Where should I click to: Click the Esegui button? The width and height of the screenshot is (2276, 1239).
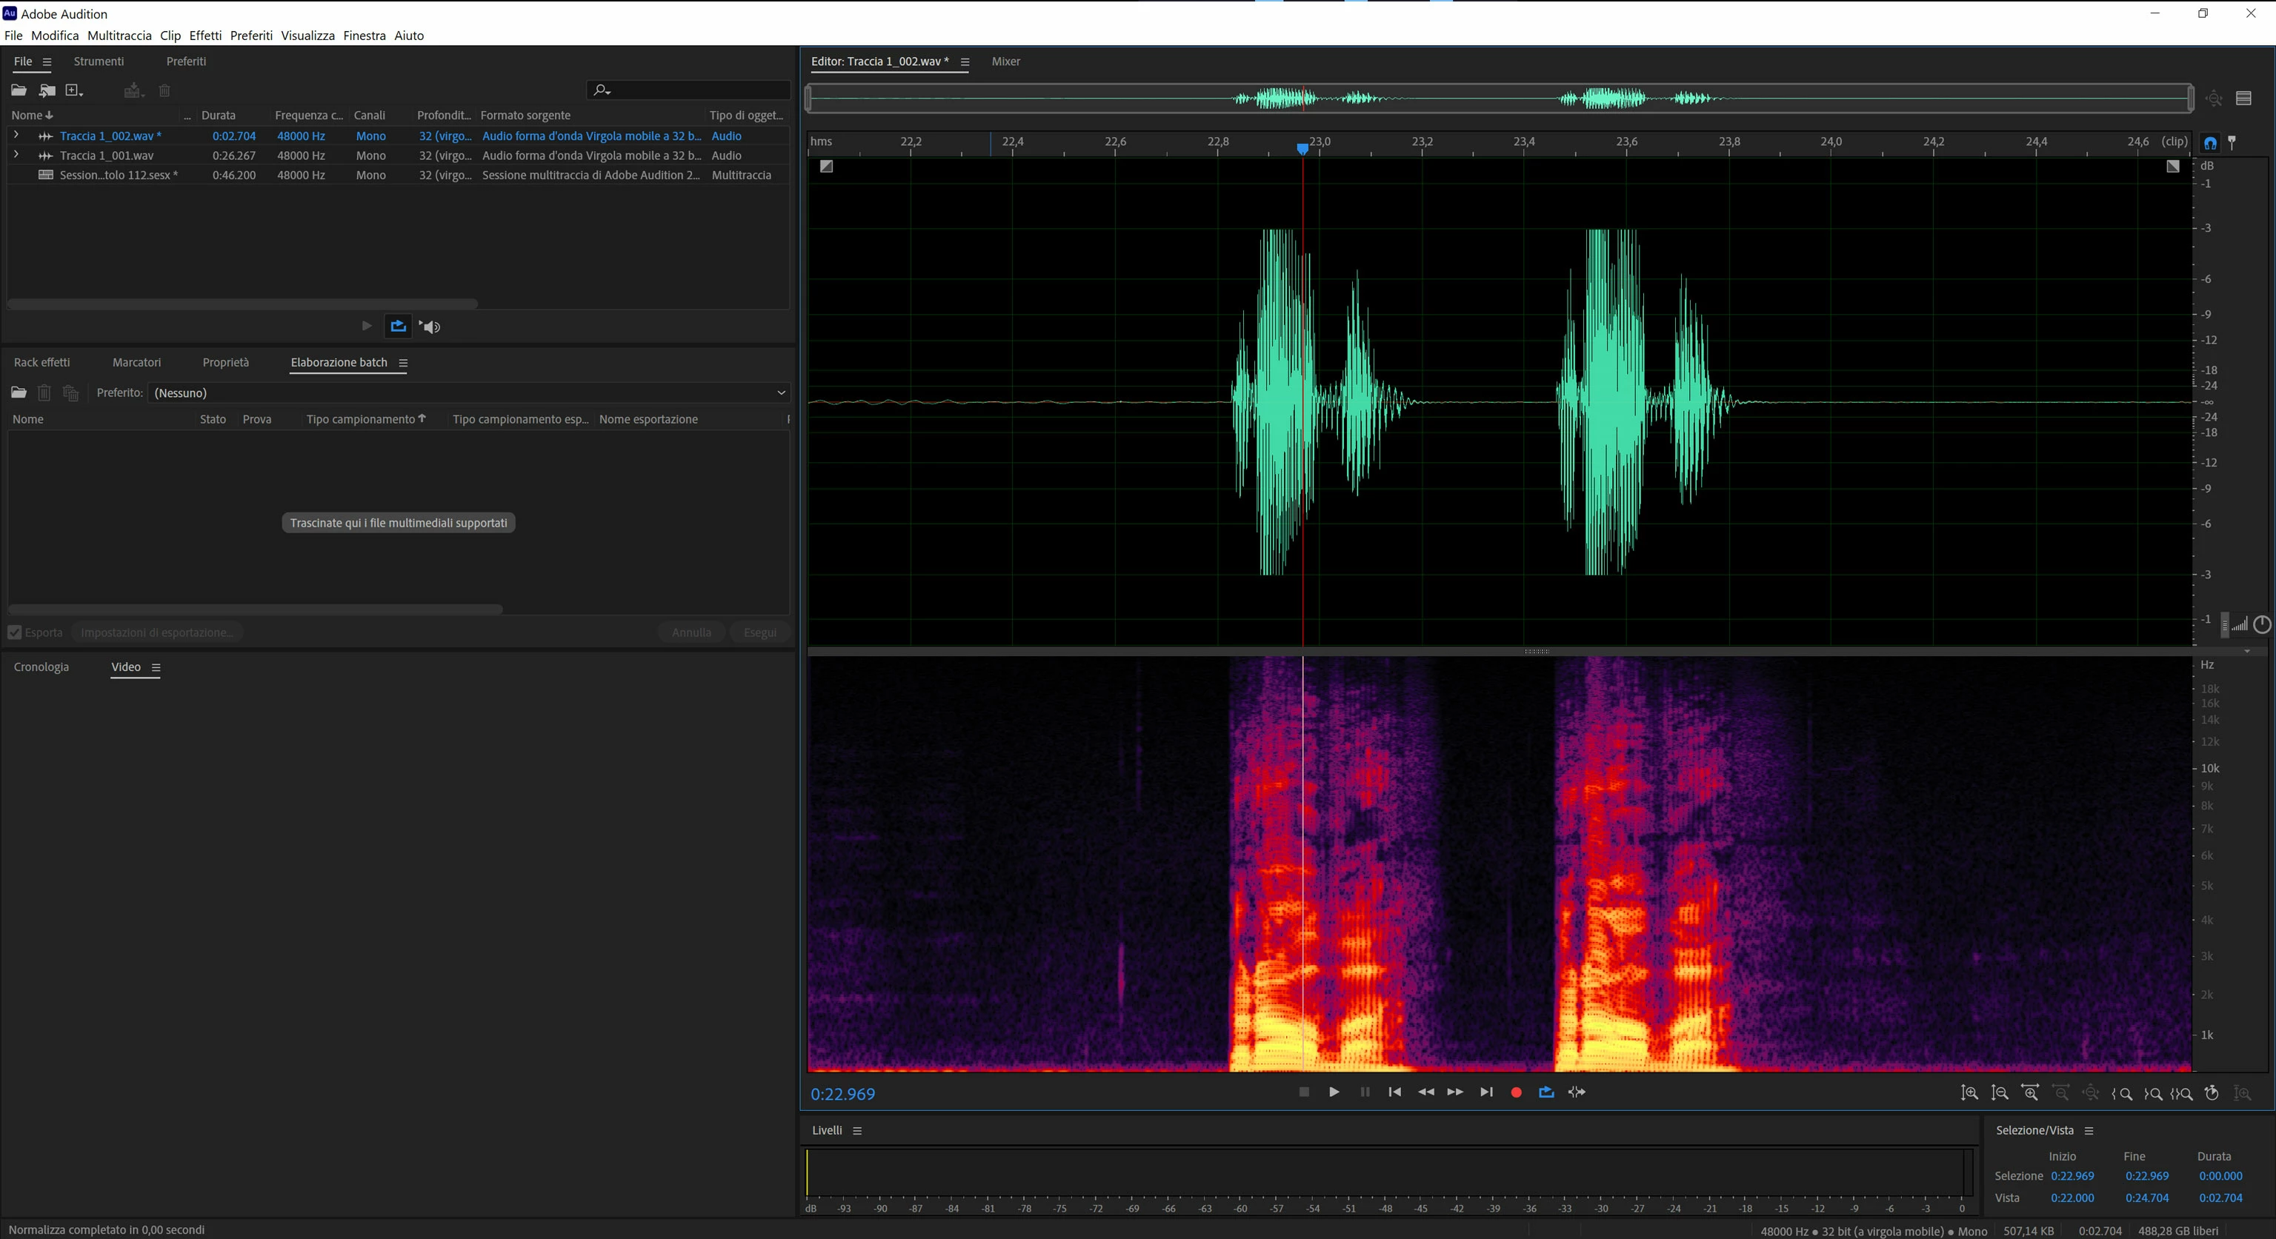click(x=759, y=632)
